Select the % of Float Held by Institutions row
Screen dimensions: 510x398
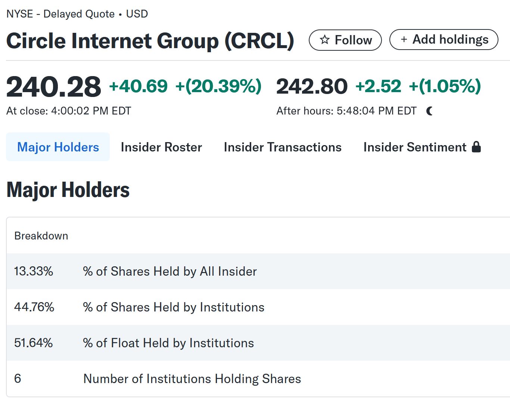258,343
